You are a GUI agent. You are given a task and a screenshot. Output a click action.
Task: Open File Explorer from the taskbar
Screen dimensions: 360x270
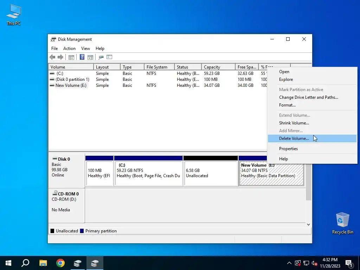click(x=43, y=263)
